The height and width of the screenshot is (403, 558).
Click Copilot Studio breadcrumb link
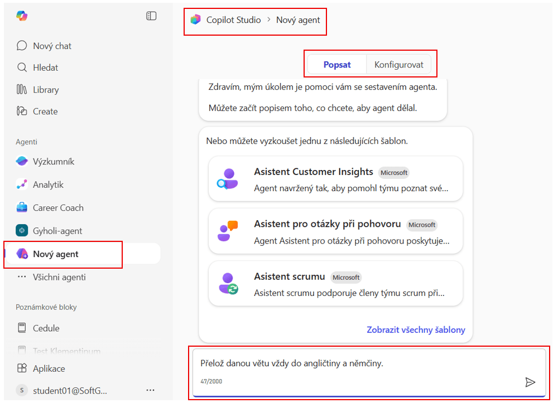[x=233, y=20]
